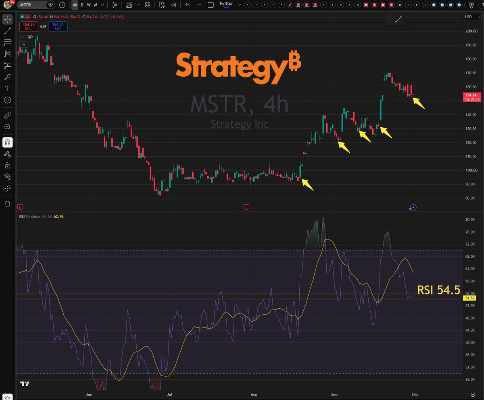Select the trend line tool in left sidebar

pyautogui.click(x=7, y=31)
